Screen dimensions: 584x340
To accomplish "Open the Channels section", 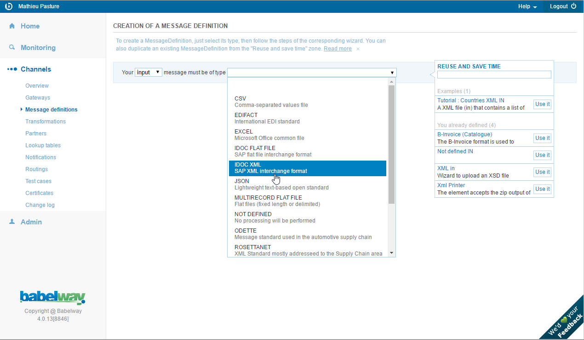I will coord(36,69).
